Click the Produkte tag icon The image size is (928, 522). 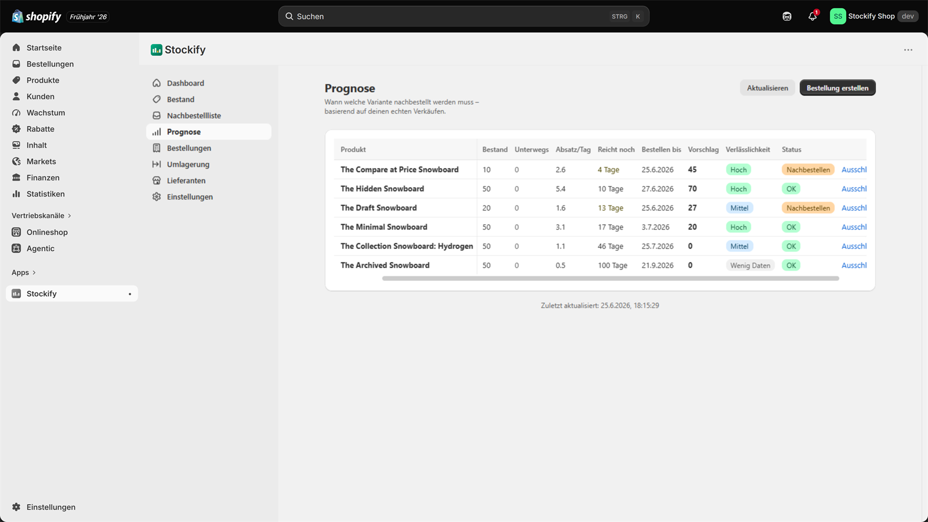[16, 80]
